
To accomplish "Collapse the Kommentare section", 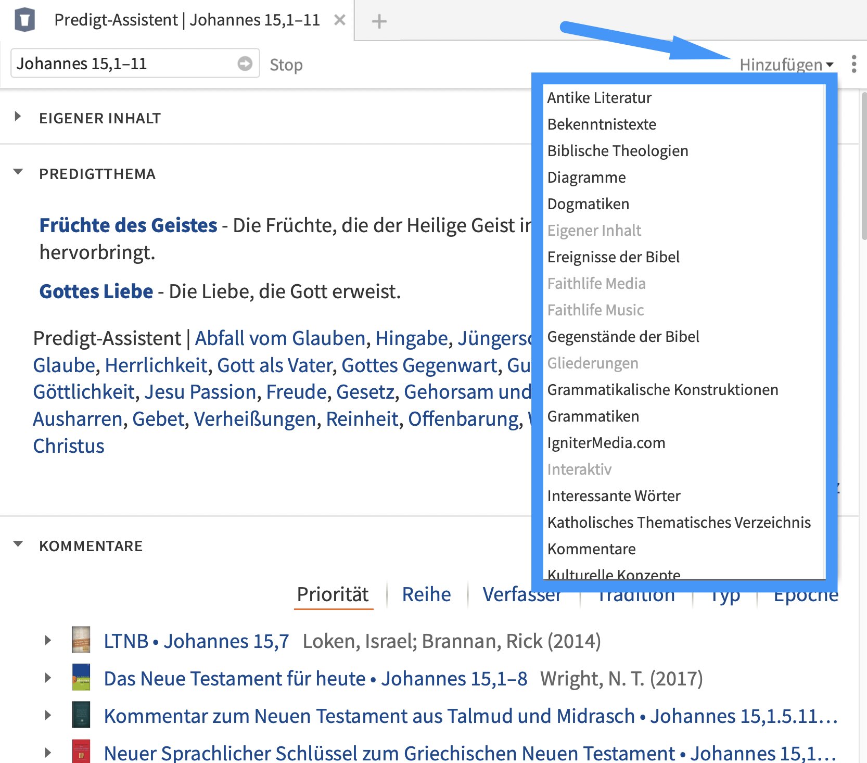I will [x=18, y=544].
